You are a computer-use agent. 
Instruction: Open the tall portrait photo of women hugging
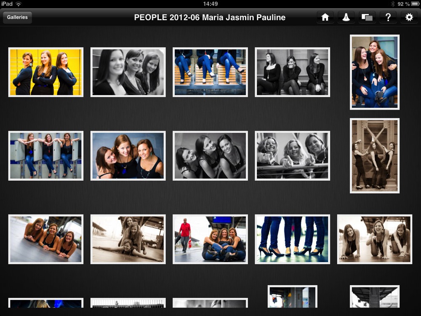[x=375, y=72]
